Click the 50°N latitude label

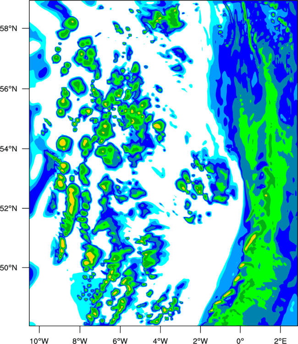click(x=8, y=268)
